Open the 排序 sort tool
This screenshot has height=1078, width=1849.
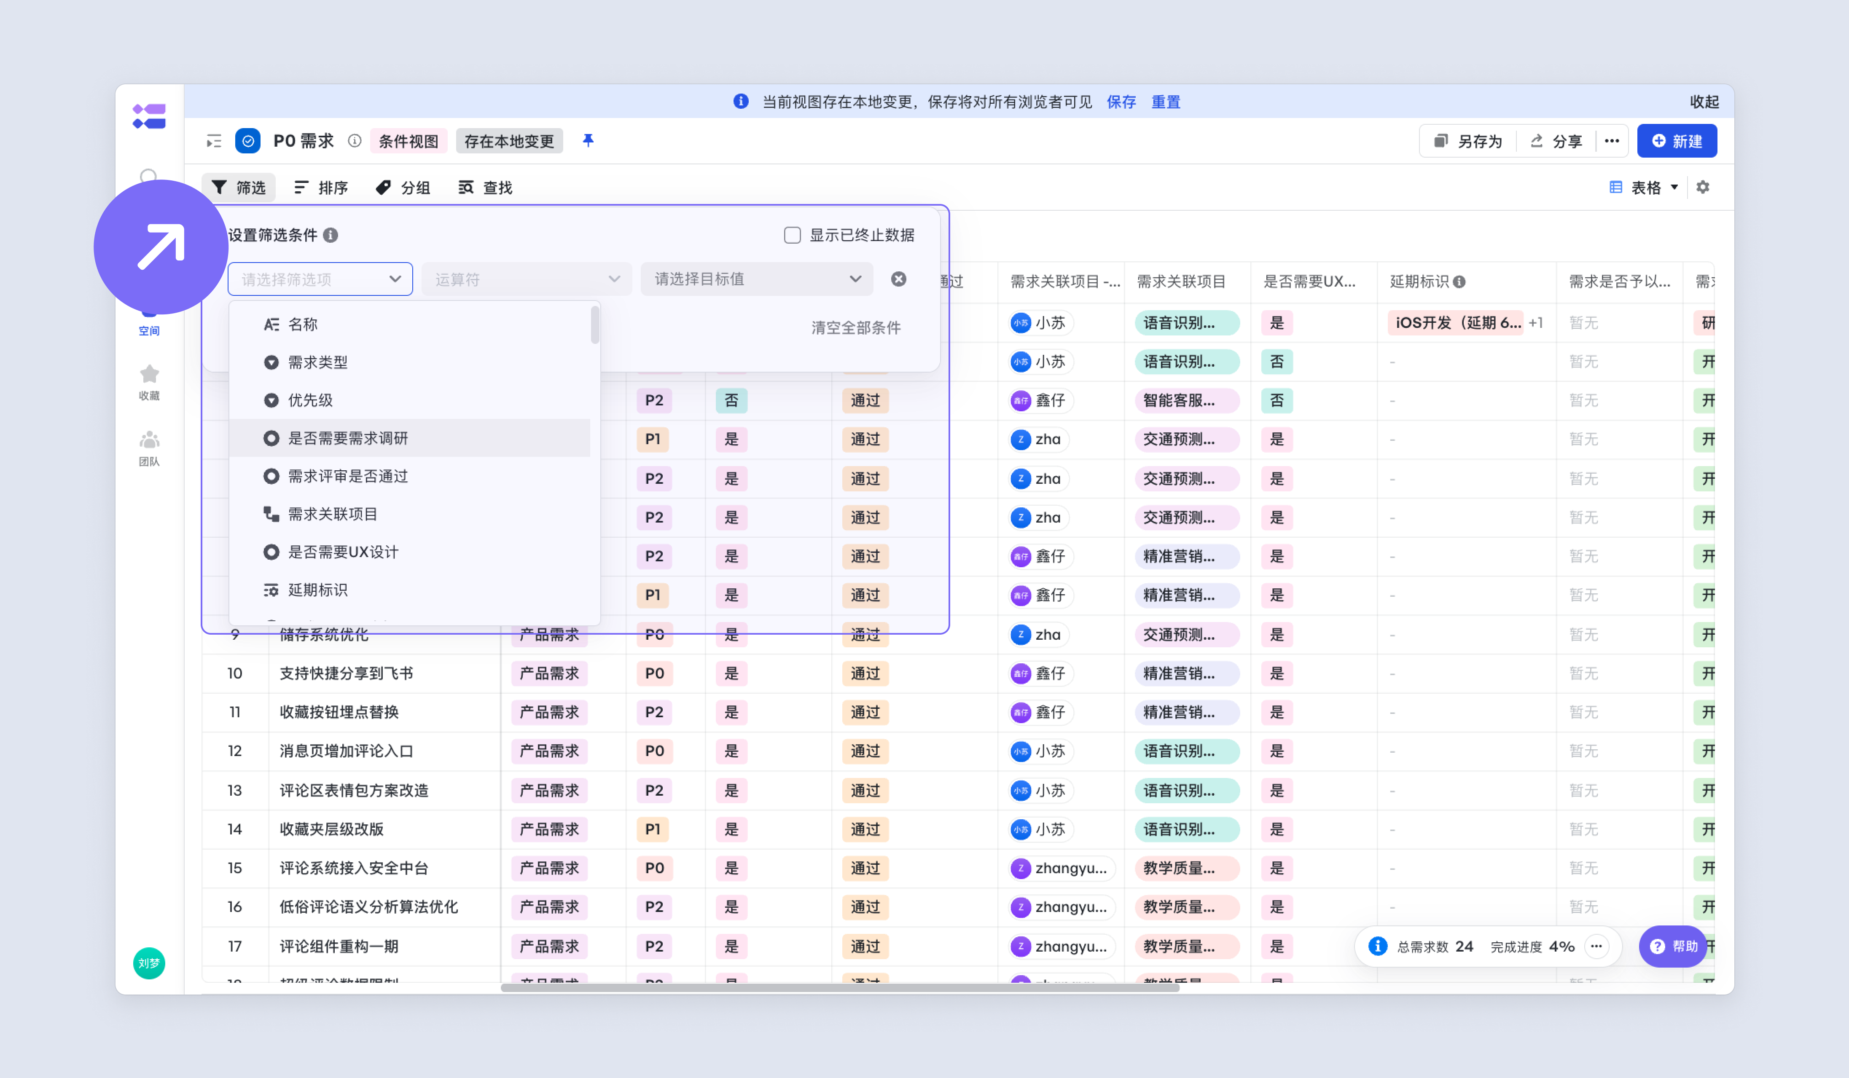pyautogui.click(x=321, y=188)
